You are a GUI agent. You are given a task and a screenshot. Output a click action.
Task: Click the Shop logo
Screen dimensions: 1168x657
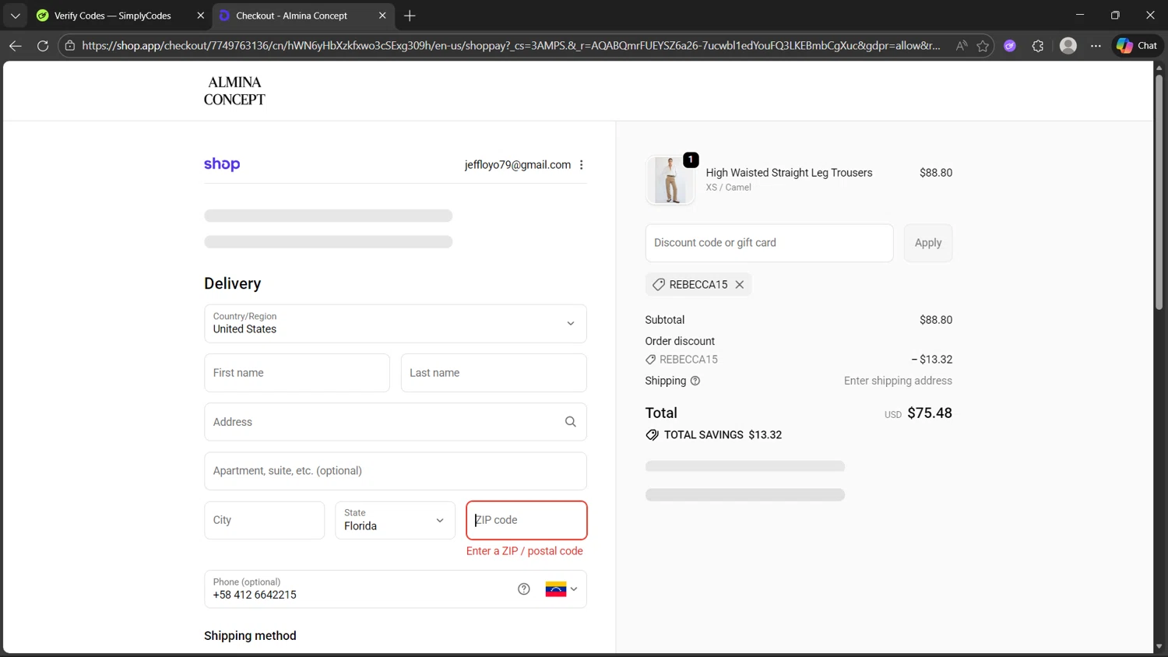pyautogui.click(x=222, y=164)
